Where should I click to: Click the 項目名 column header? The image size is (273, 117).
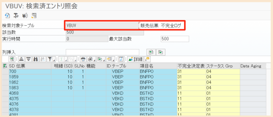pyautogui.click(x=158, y=66)
